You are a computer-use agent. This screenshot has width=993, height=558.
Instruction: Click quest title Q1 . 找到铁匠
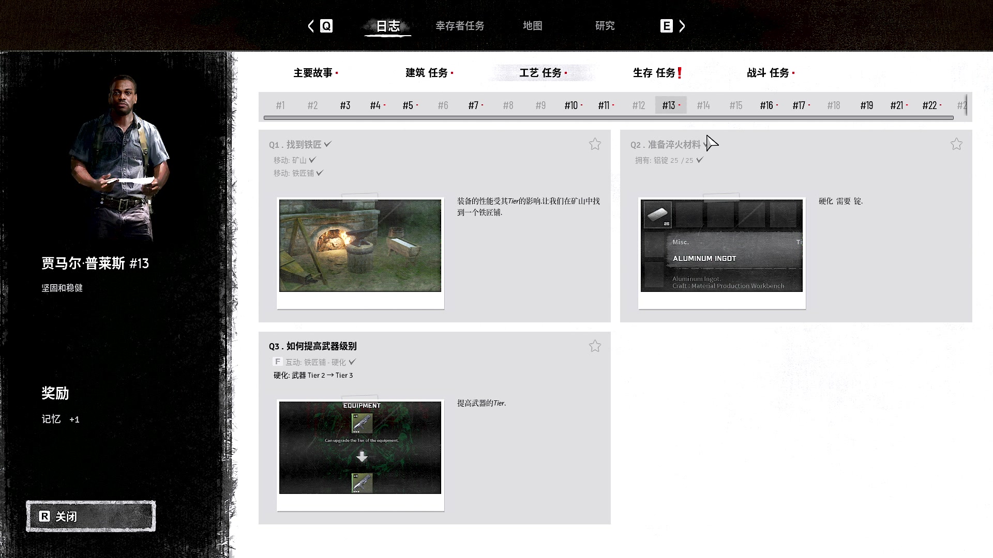pyautogui.click(x=295, y=145)
